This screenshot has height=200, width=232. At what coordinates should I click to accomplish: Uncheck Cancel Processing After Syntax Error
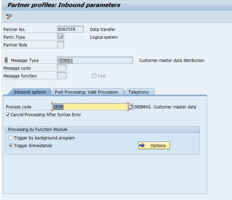(8, 115)
